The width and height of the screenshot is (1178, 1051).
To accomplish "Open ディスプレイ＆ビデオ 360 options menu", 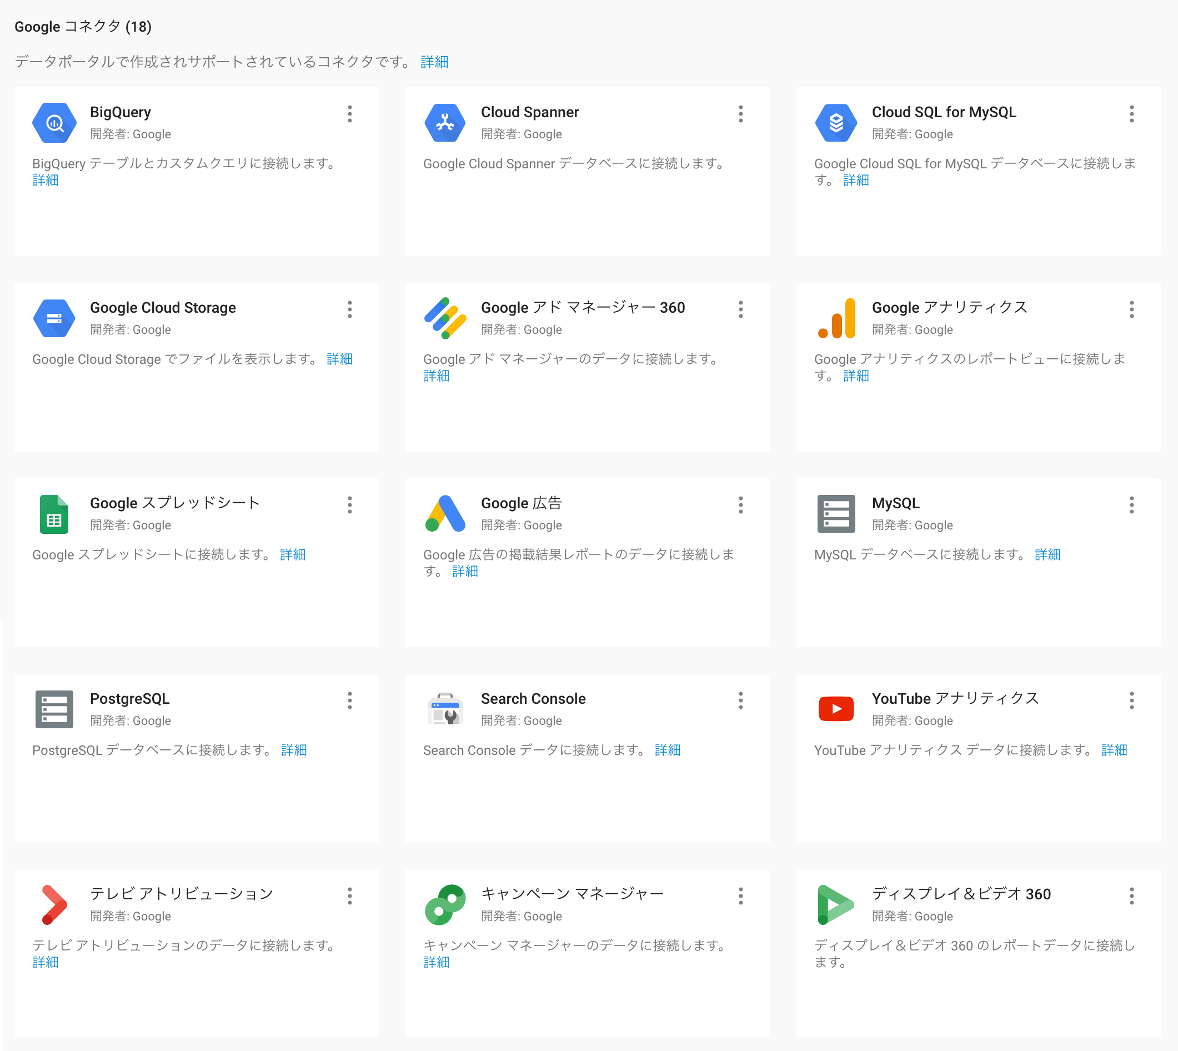I will click(x=1131, y=895).
